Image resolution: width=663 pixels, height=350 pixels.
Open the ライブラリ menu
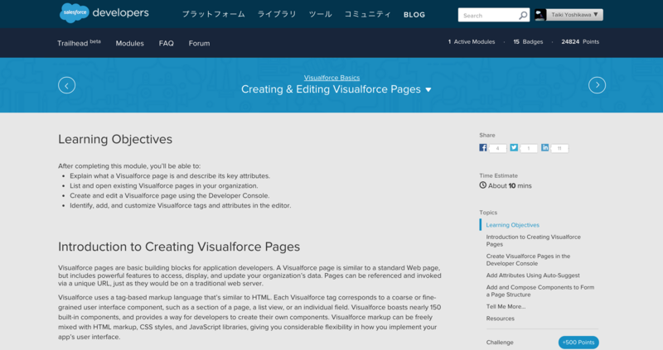click(277, 14)
